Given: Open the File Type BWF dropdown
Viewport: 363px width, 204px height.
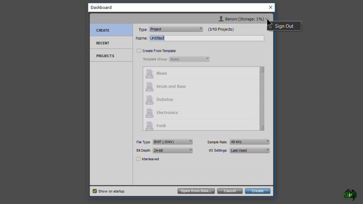Looking at the screenshot, I should (172, 142).
